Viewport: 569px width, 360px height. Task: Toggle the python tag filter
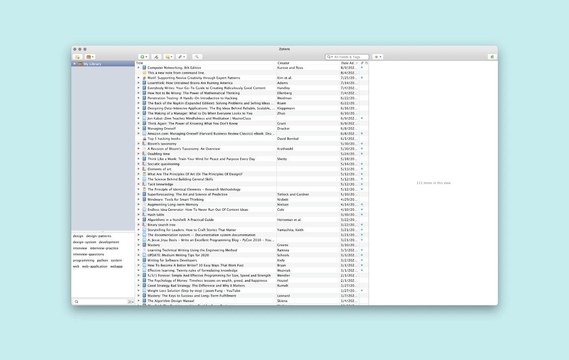click(x=102, y=260)
